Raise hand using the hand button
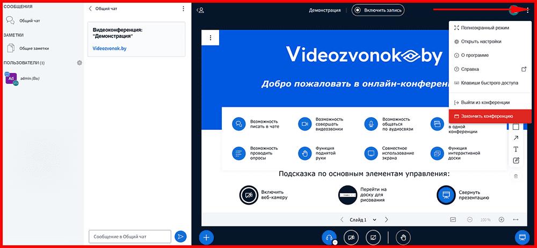 (x=403, y=237)
